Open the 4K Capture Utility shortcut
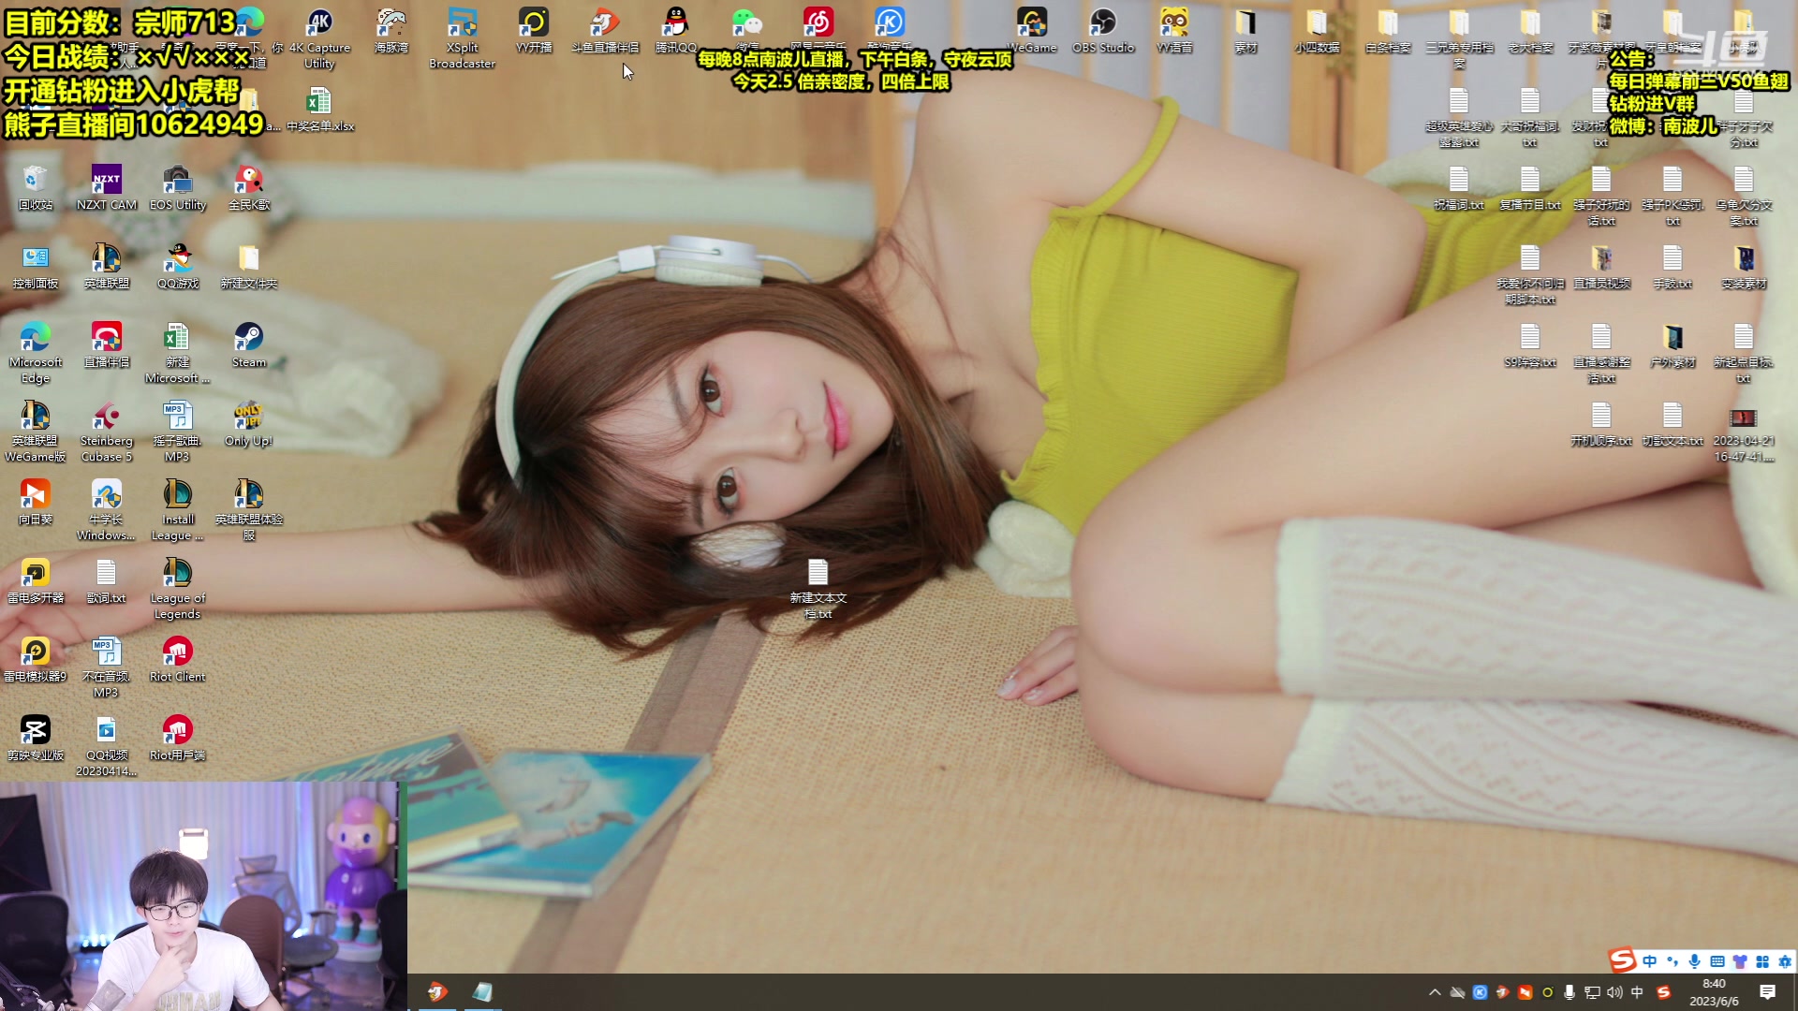This screenshot has height=1011, width=1798. tap(319, 37)
